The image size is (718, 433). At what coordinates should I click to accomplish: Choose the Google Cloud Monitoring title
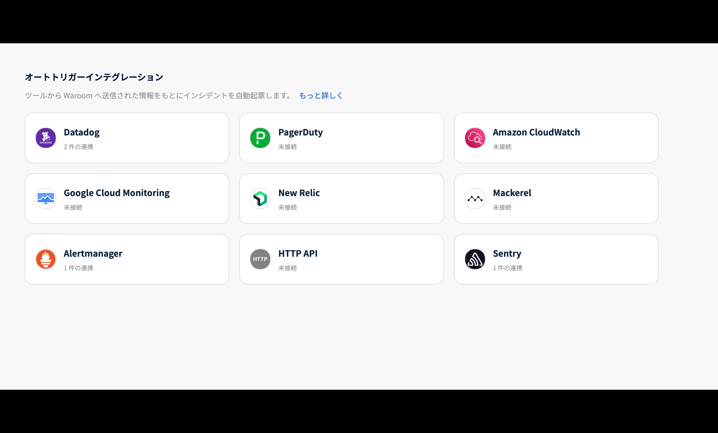click(x=117, y=193)
